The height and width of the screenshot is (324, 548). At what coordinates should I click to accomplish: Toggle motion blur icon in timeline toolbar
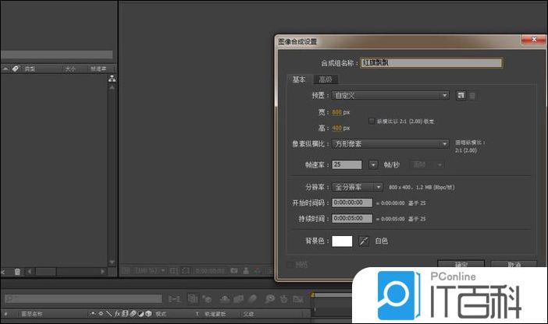[252, 299]
